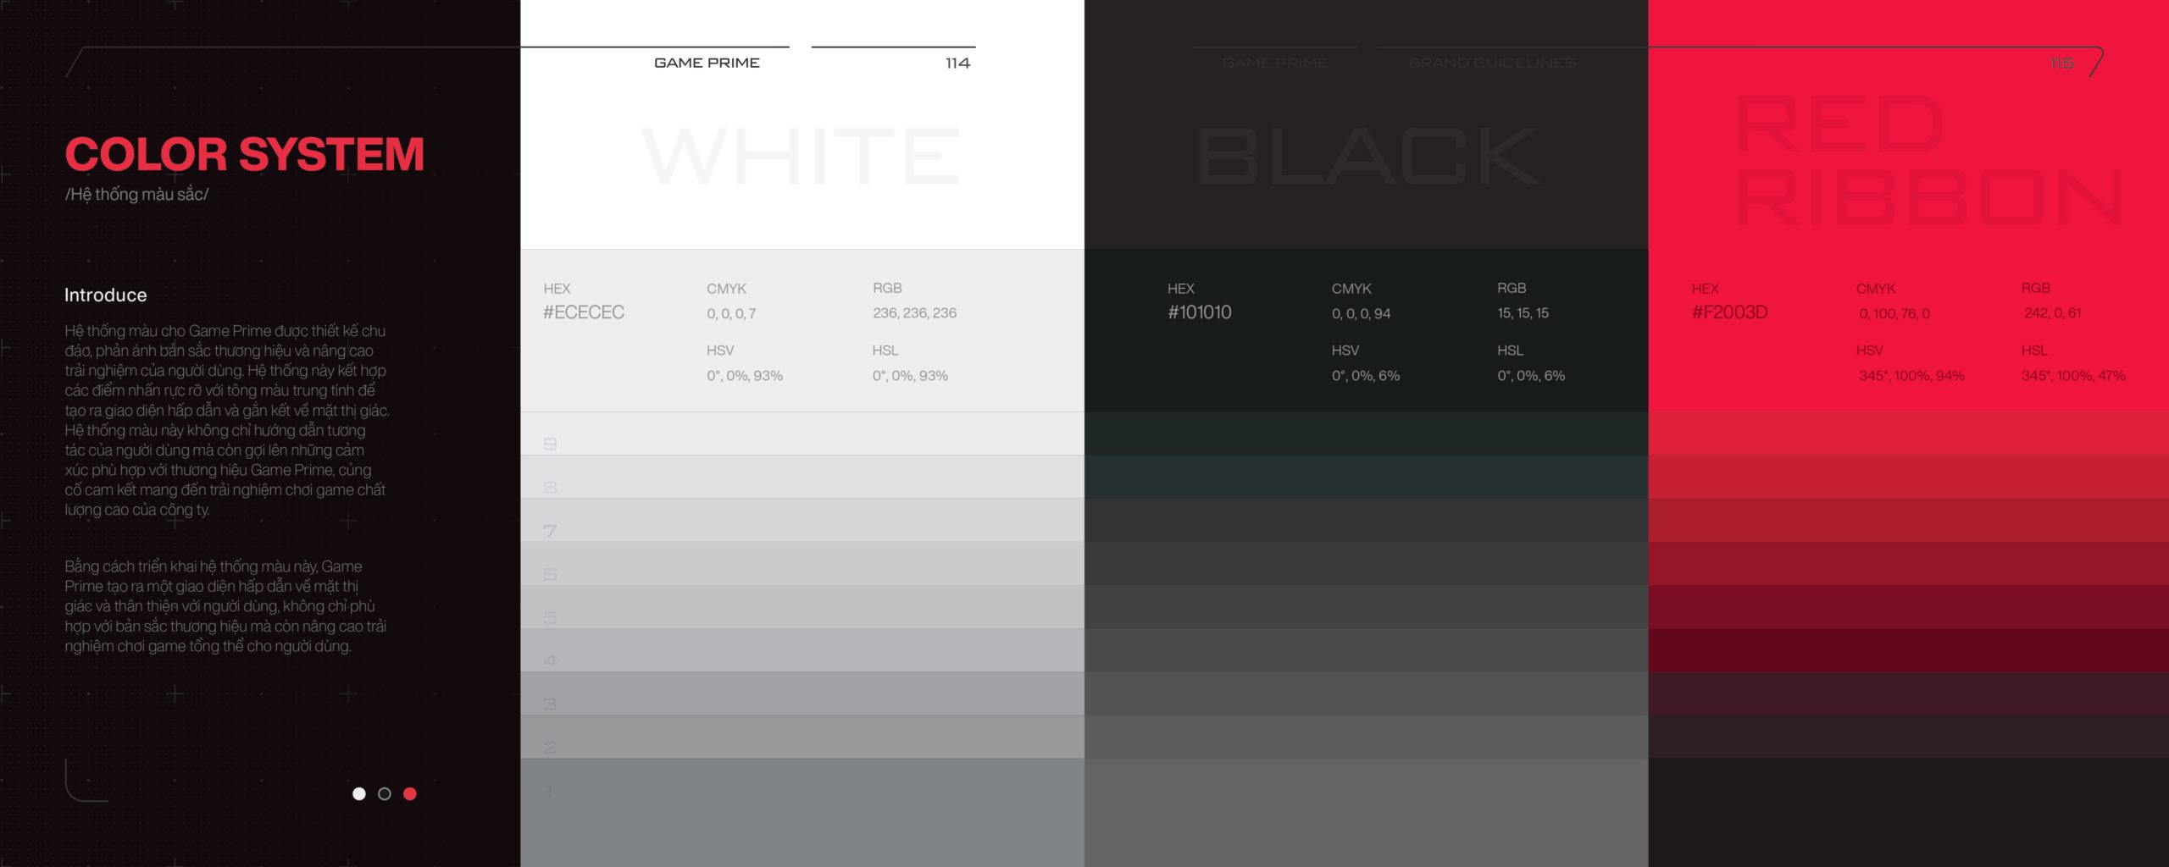Click hex value #101010
This screenshot has height=867, width=2169.
1200,312
